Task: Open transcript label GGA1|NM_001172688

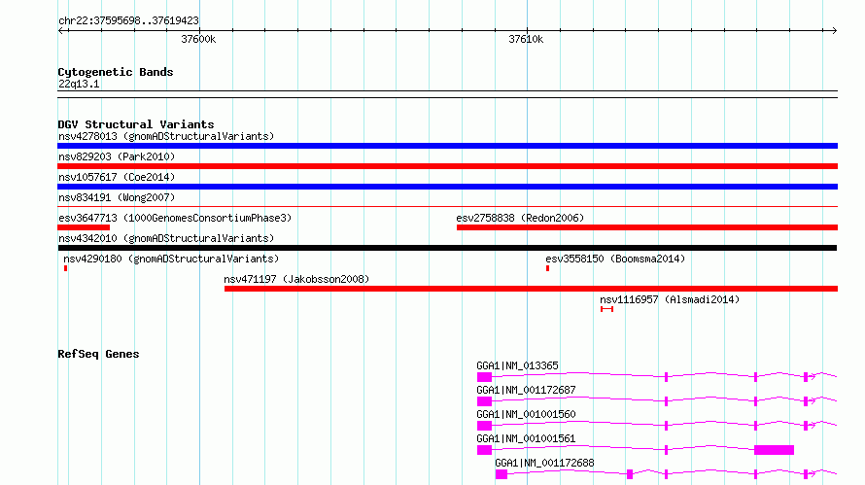Action: 544,463
